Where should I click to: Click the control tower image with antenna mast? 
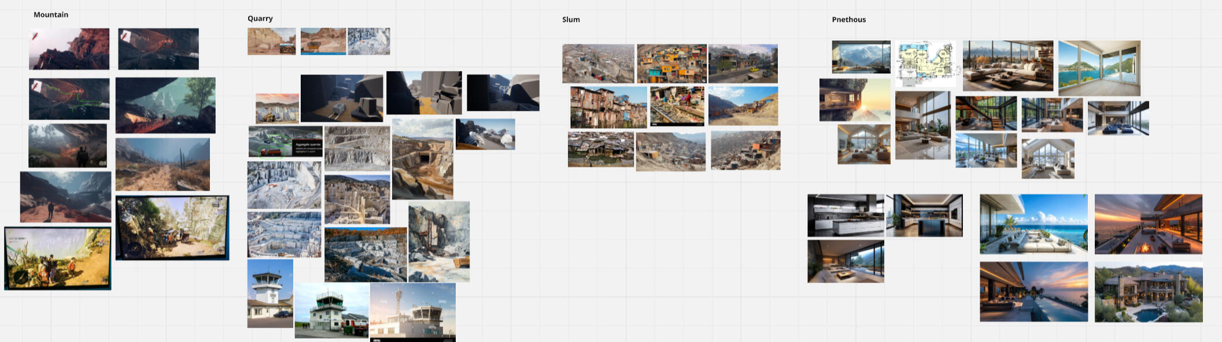click(x=412, y=312)
